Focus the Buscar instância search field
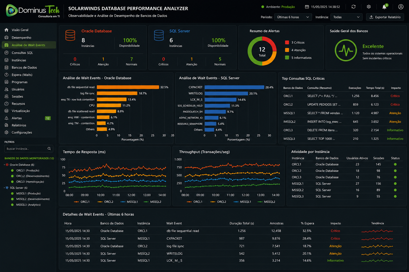The width and height of the screenshot is (409, 272). click(29, 148)
